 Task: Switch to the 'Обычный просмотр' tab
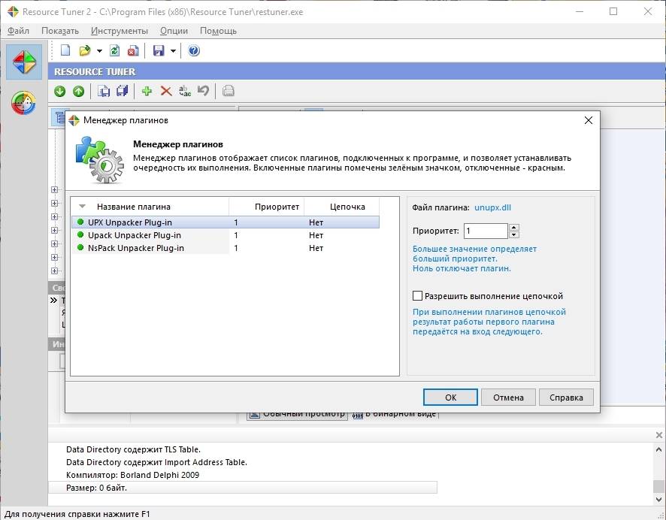(297, 414)
